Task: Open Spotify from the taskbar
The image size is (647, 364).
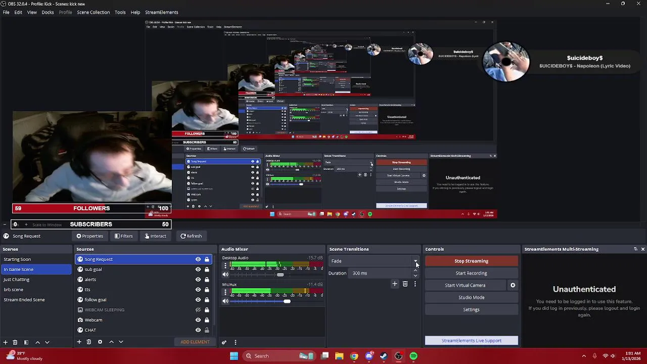Action: pos(413,356)
